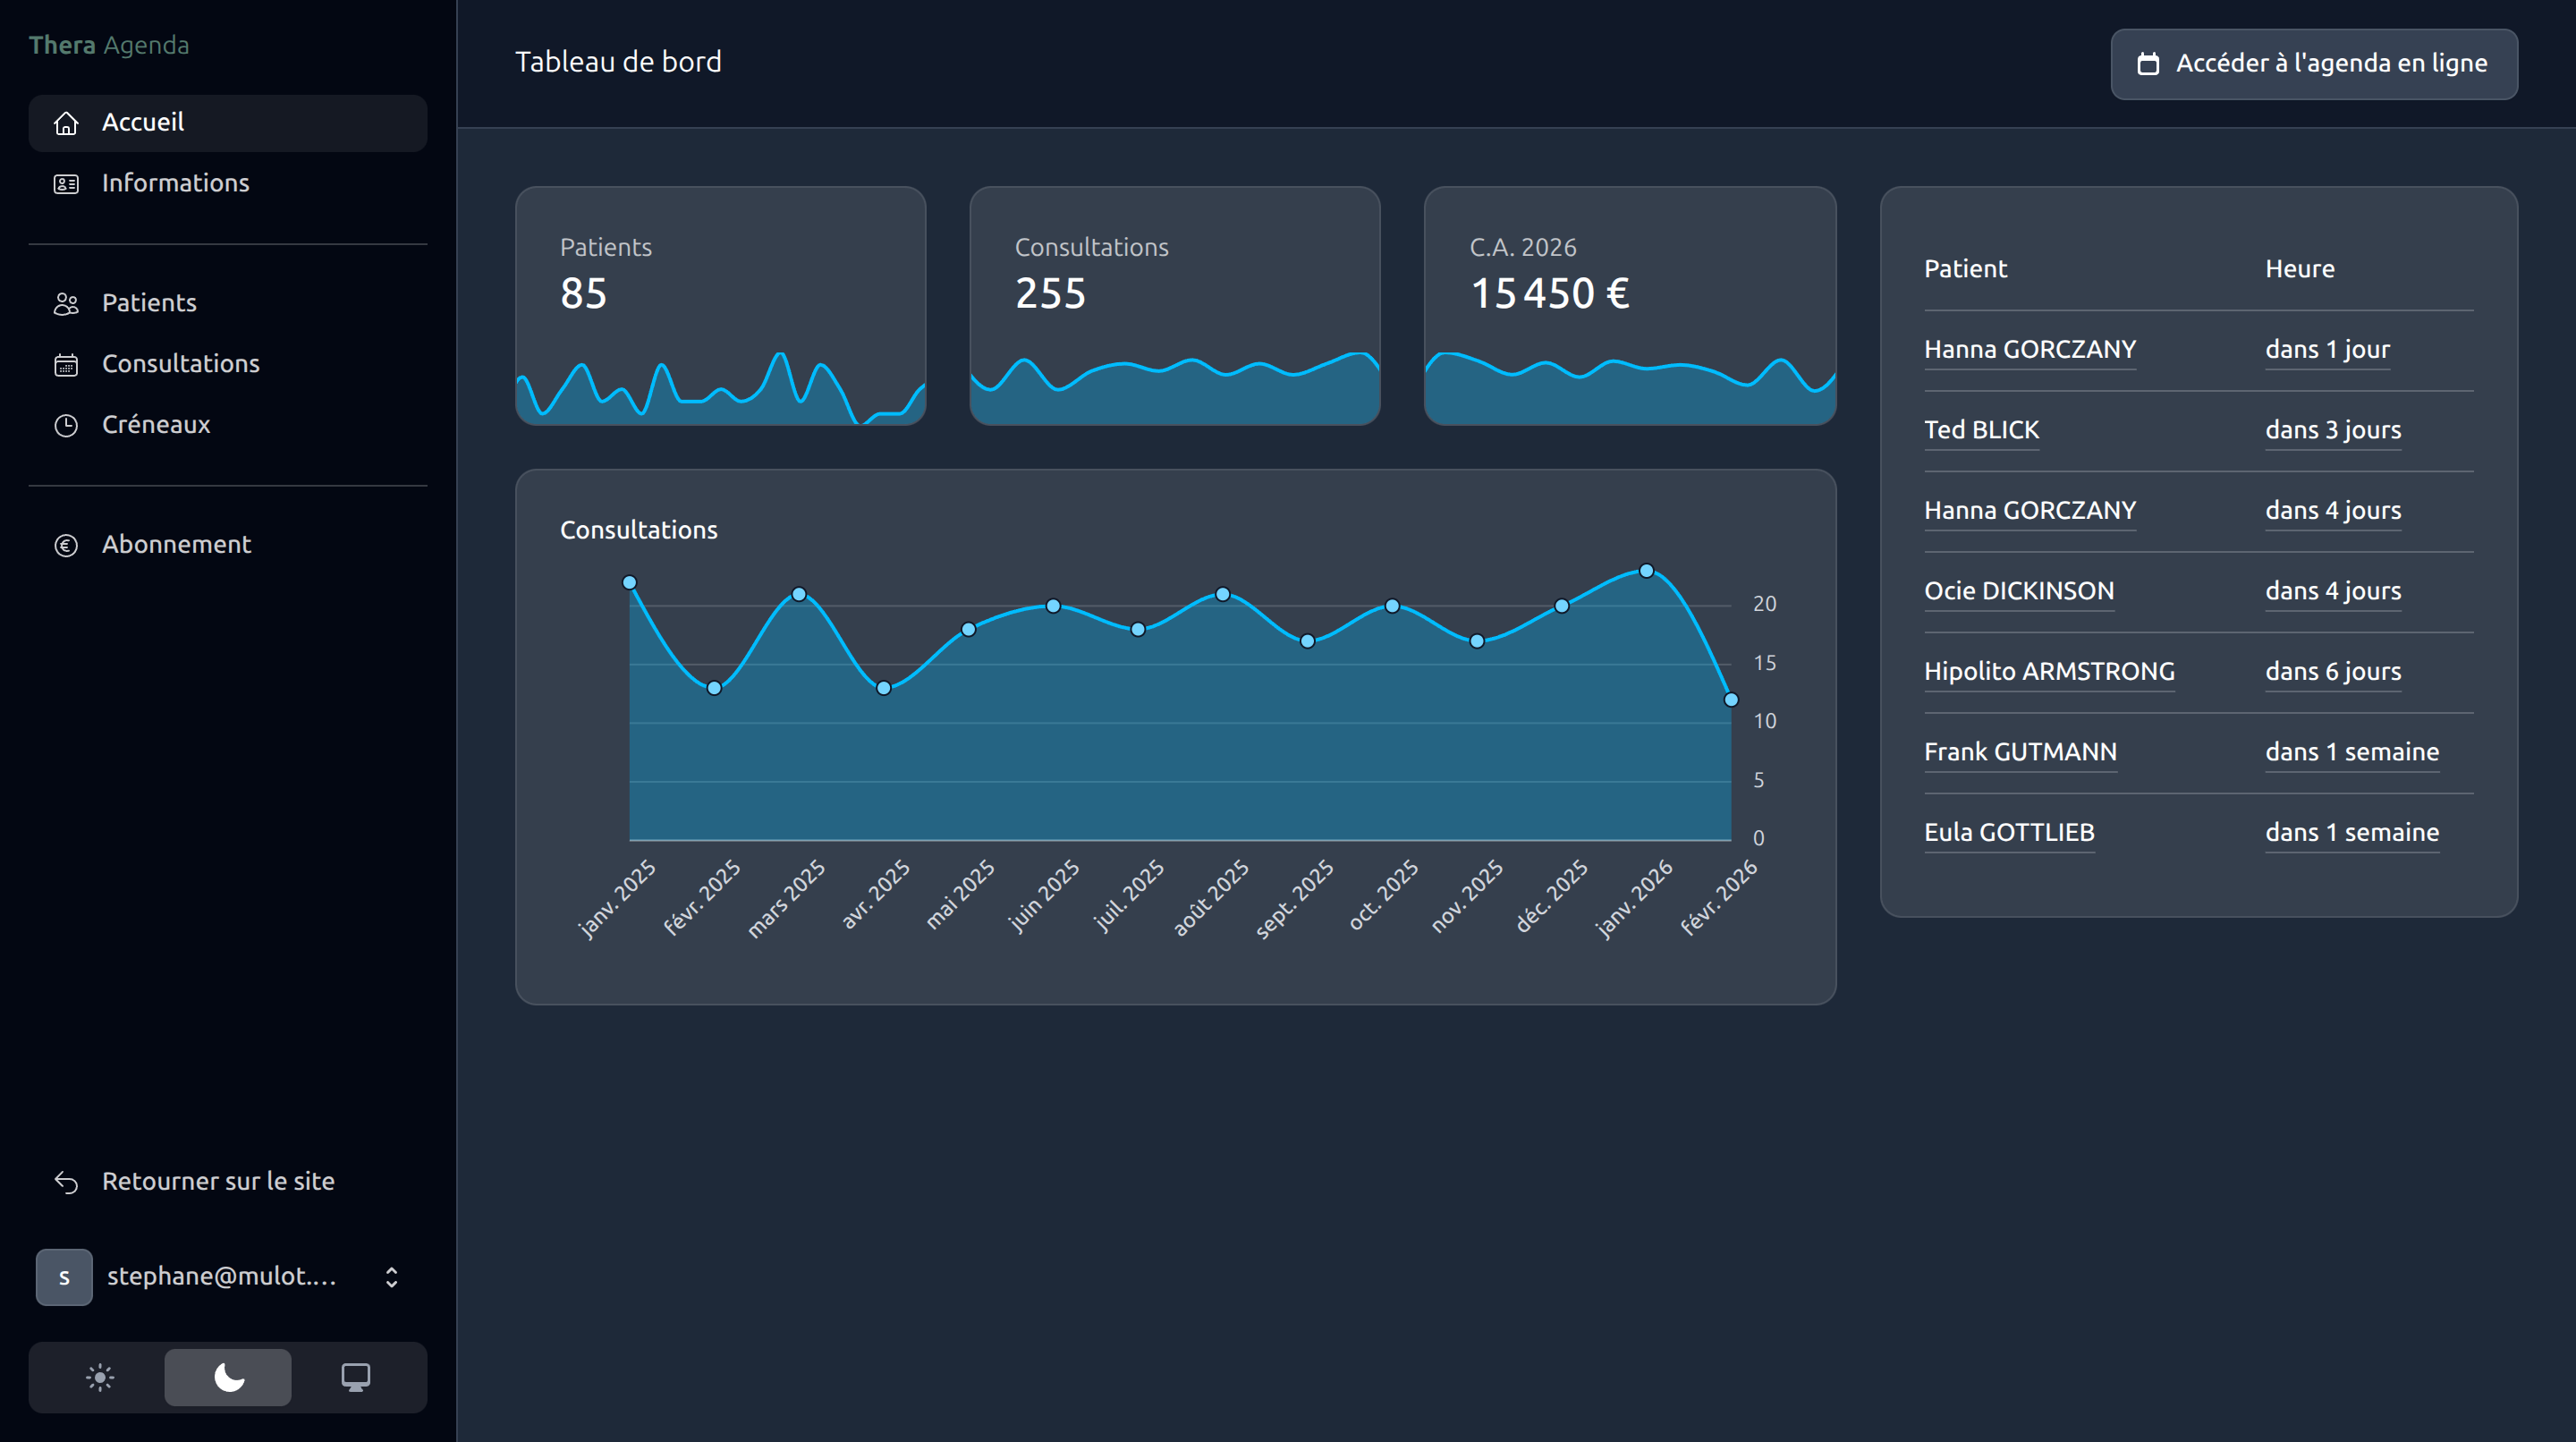Viewport: 2576px width, 1442px height.
Task: Expand the stephane@mulot account switcher chevrons
Action: pos(391,1277)
